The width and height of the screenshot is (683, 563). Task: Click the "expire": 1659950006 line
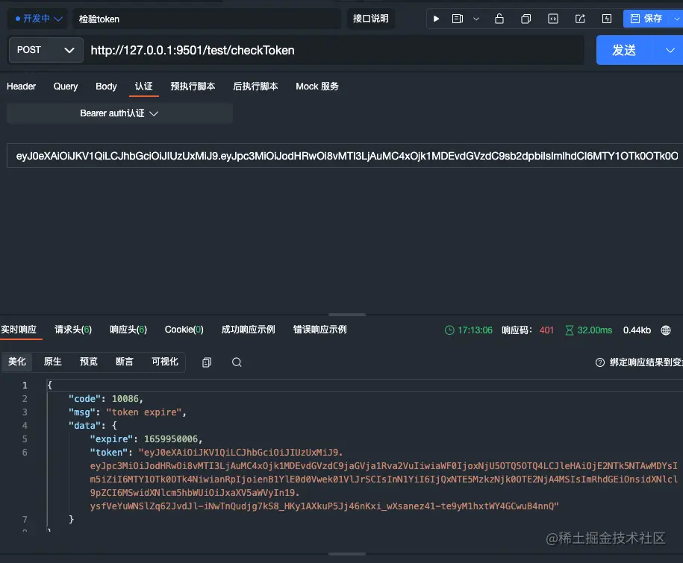(x=146, y=439)
